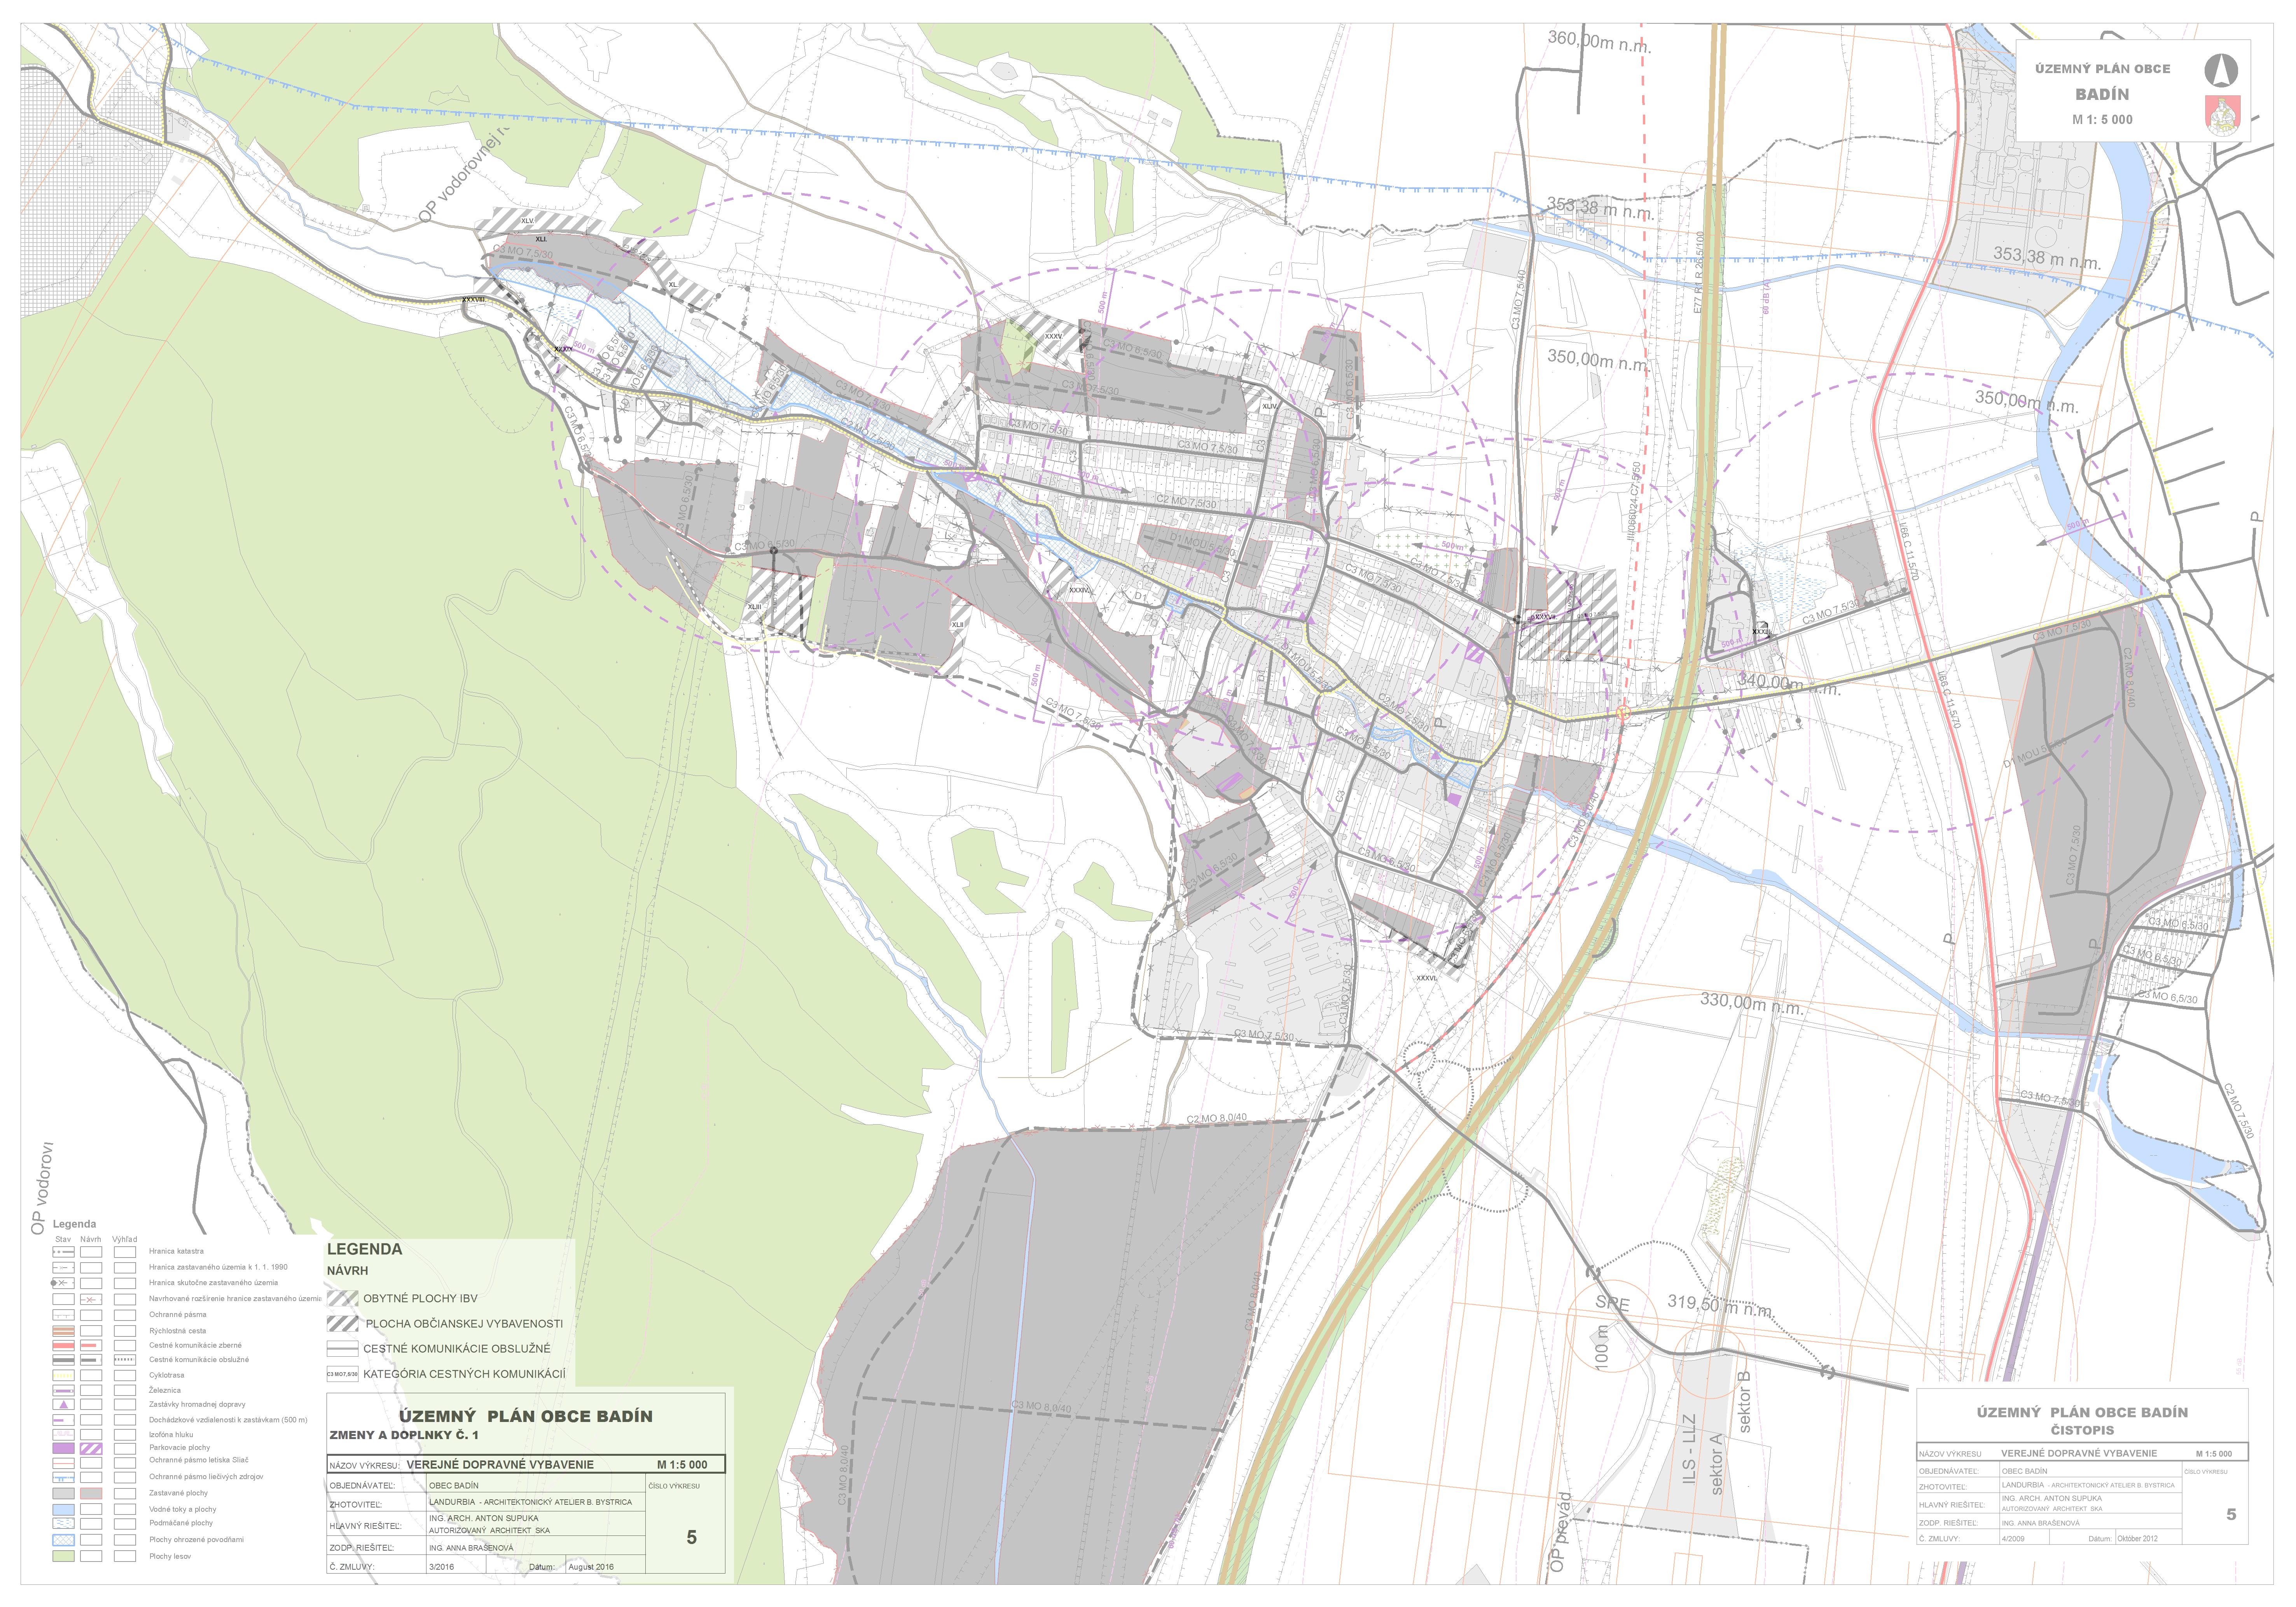Screen dimensions: 2296x1607
Task: Click the Obytné plochy IBV hatched legend symbol
Action: 342,1298
